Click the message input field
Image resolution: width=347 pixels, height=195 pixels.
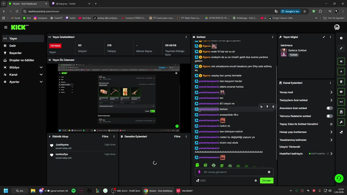234,172
